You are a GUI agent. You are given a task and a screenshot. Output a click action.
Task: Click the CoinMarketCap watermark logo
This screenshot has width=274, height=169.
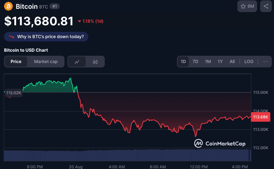click(x=220, y=143)
